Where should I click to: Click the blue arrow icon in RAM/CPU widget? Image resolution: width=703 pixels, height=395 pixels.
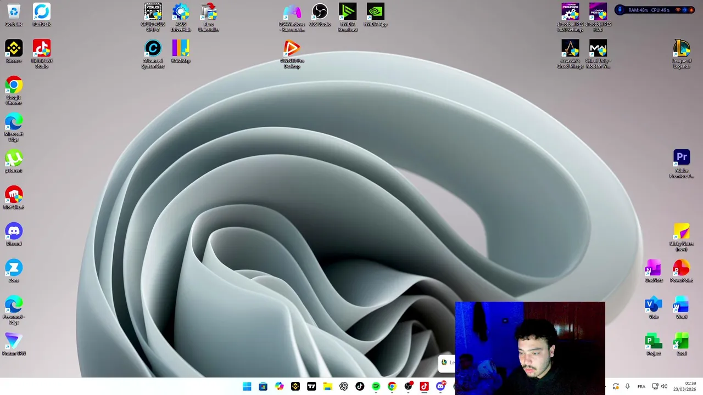tap(684, 10)
